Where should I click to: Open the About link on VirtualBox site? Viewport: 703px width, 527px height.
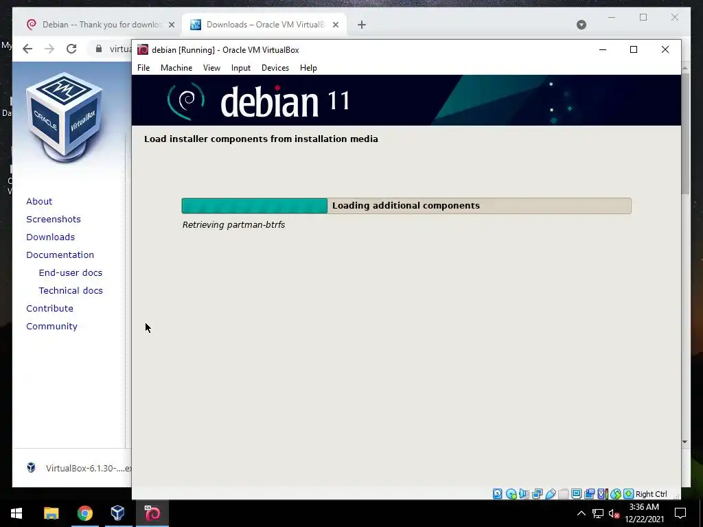pos(39,201)
